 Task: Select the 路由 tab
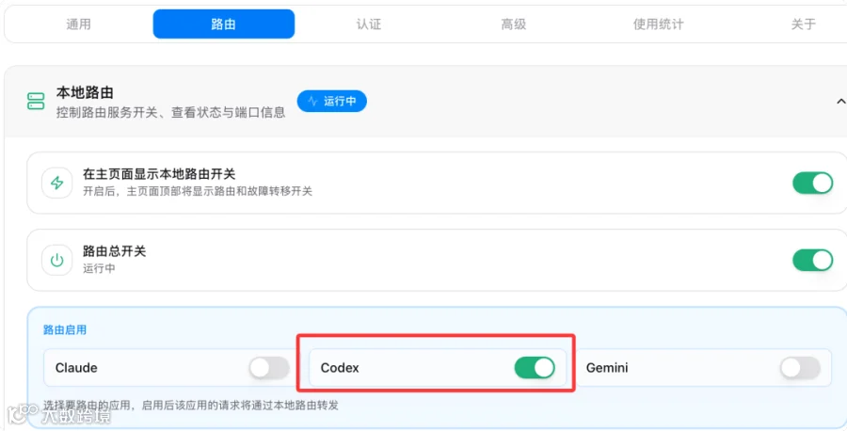pyautogui.click(x=224, y=24)
